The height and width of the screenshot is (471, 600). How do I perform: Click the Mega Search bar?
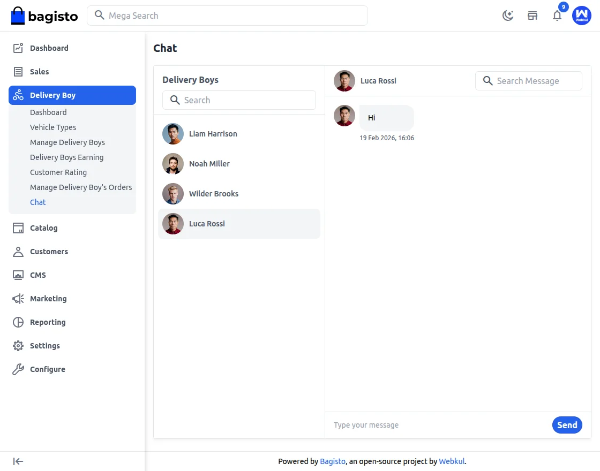point(228,16)
